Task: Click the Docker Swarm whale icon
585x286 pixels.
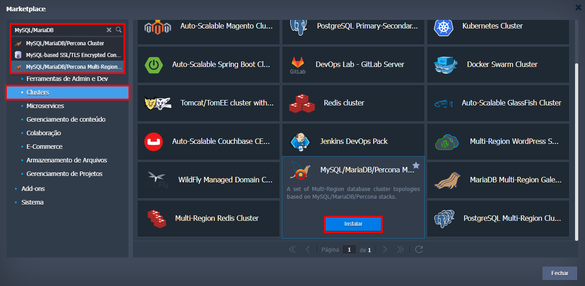Action: click(446, 65)
